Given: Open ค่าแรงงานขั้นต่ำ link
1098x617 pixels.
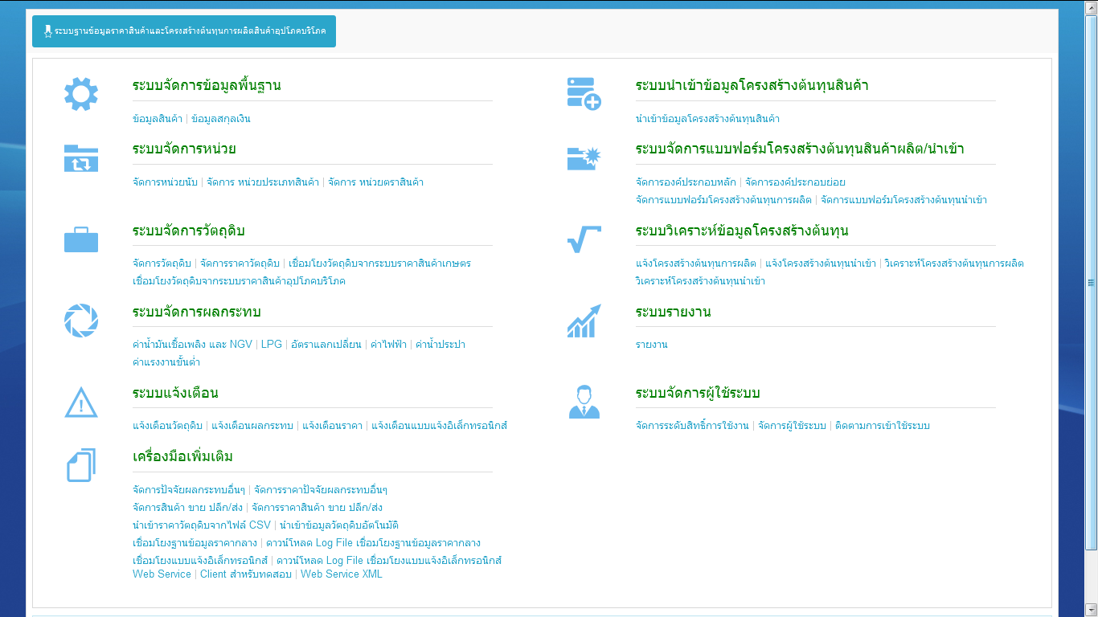Looking at the screenshot, I should point(166,362).
